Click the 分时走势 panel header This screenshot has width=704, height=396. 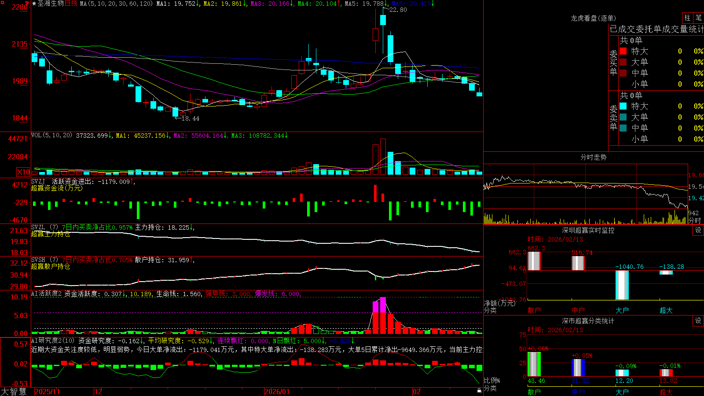point(593,157)
